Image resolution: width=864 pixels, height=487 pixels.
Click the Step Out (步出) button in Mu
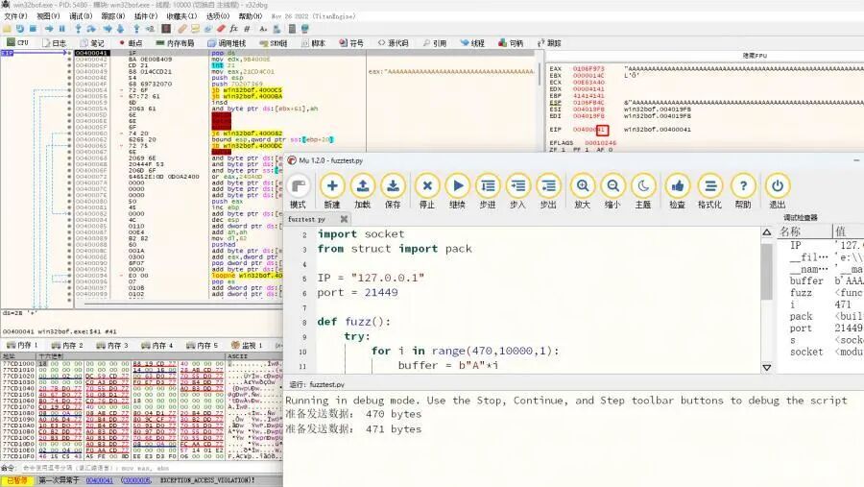point(548,191)
